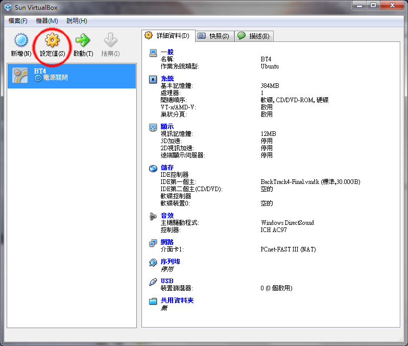Click the 新增(N) new machine icon
Image resolution: width=408 pixels, height=346 pixels.
click(x=21, y=40)
